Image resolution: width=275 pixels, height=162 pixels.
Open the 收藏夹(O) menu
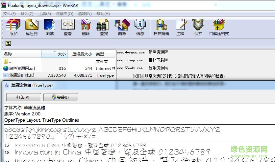pos(64,14)
